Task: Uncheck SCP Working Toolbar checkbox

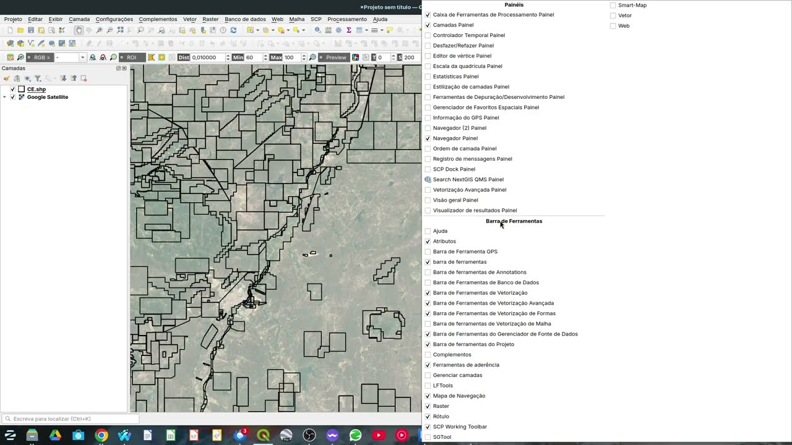Action: (428, 426)
